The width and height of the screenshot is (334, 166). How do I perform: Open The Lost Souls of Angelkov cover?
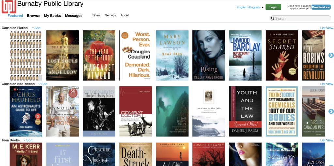62,55
